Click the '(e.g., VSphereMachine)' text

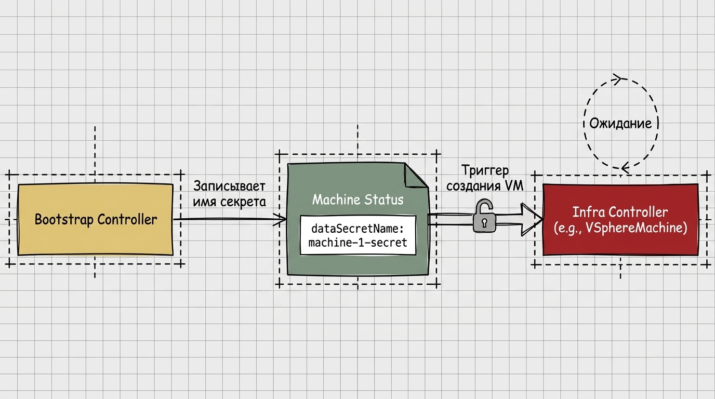coord(620,228)
